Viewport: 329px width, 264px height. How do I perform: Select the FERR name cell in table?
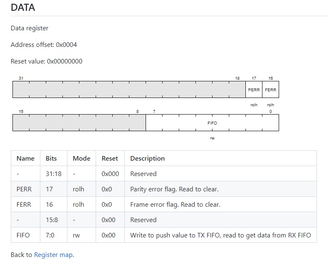coord(24,204)
